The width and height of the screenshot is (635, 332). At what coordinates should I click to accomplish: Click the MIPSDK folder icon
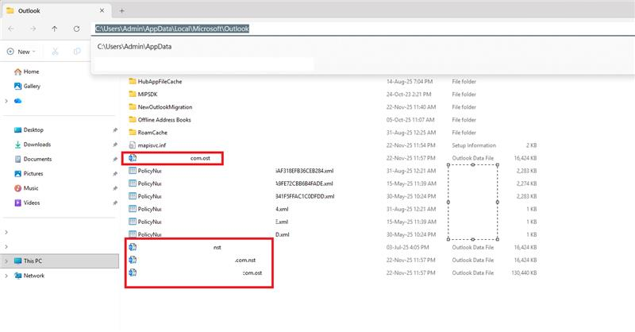coord(132,94)
